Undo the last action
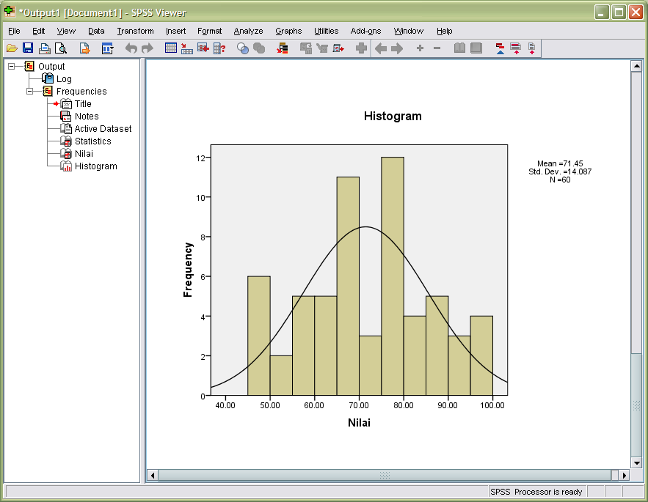The image size is (648, 502). (130, 48)
